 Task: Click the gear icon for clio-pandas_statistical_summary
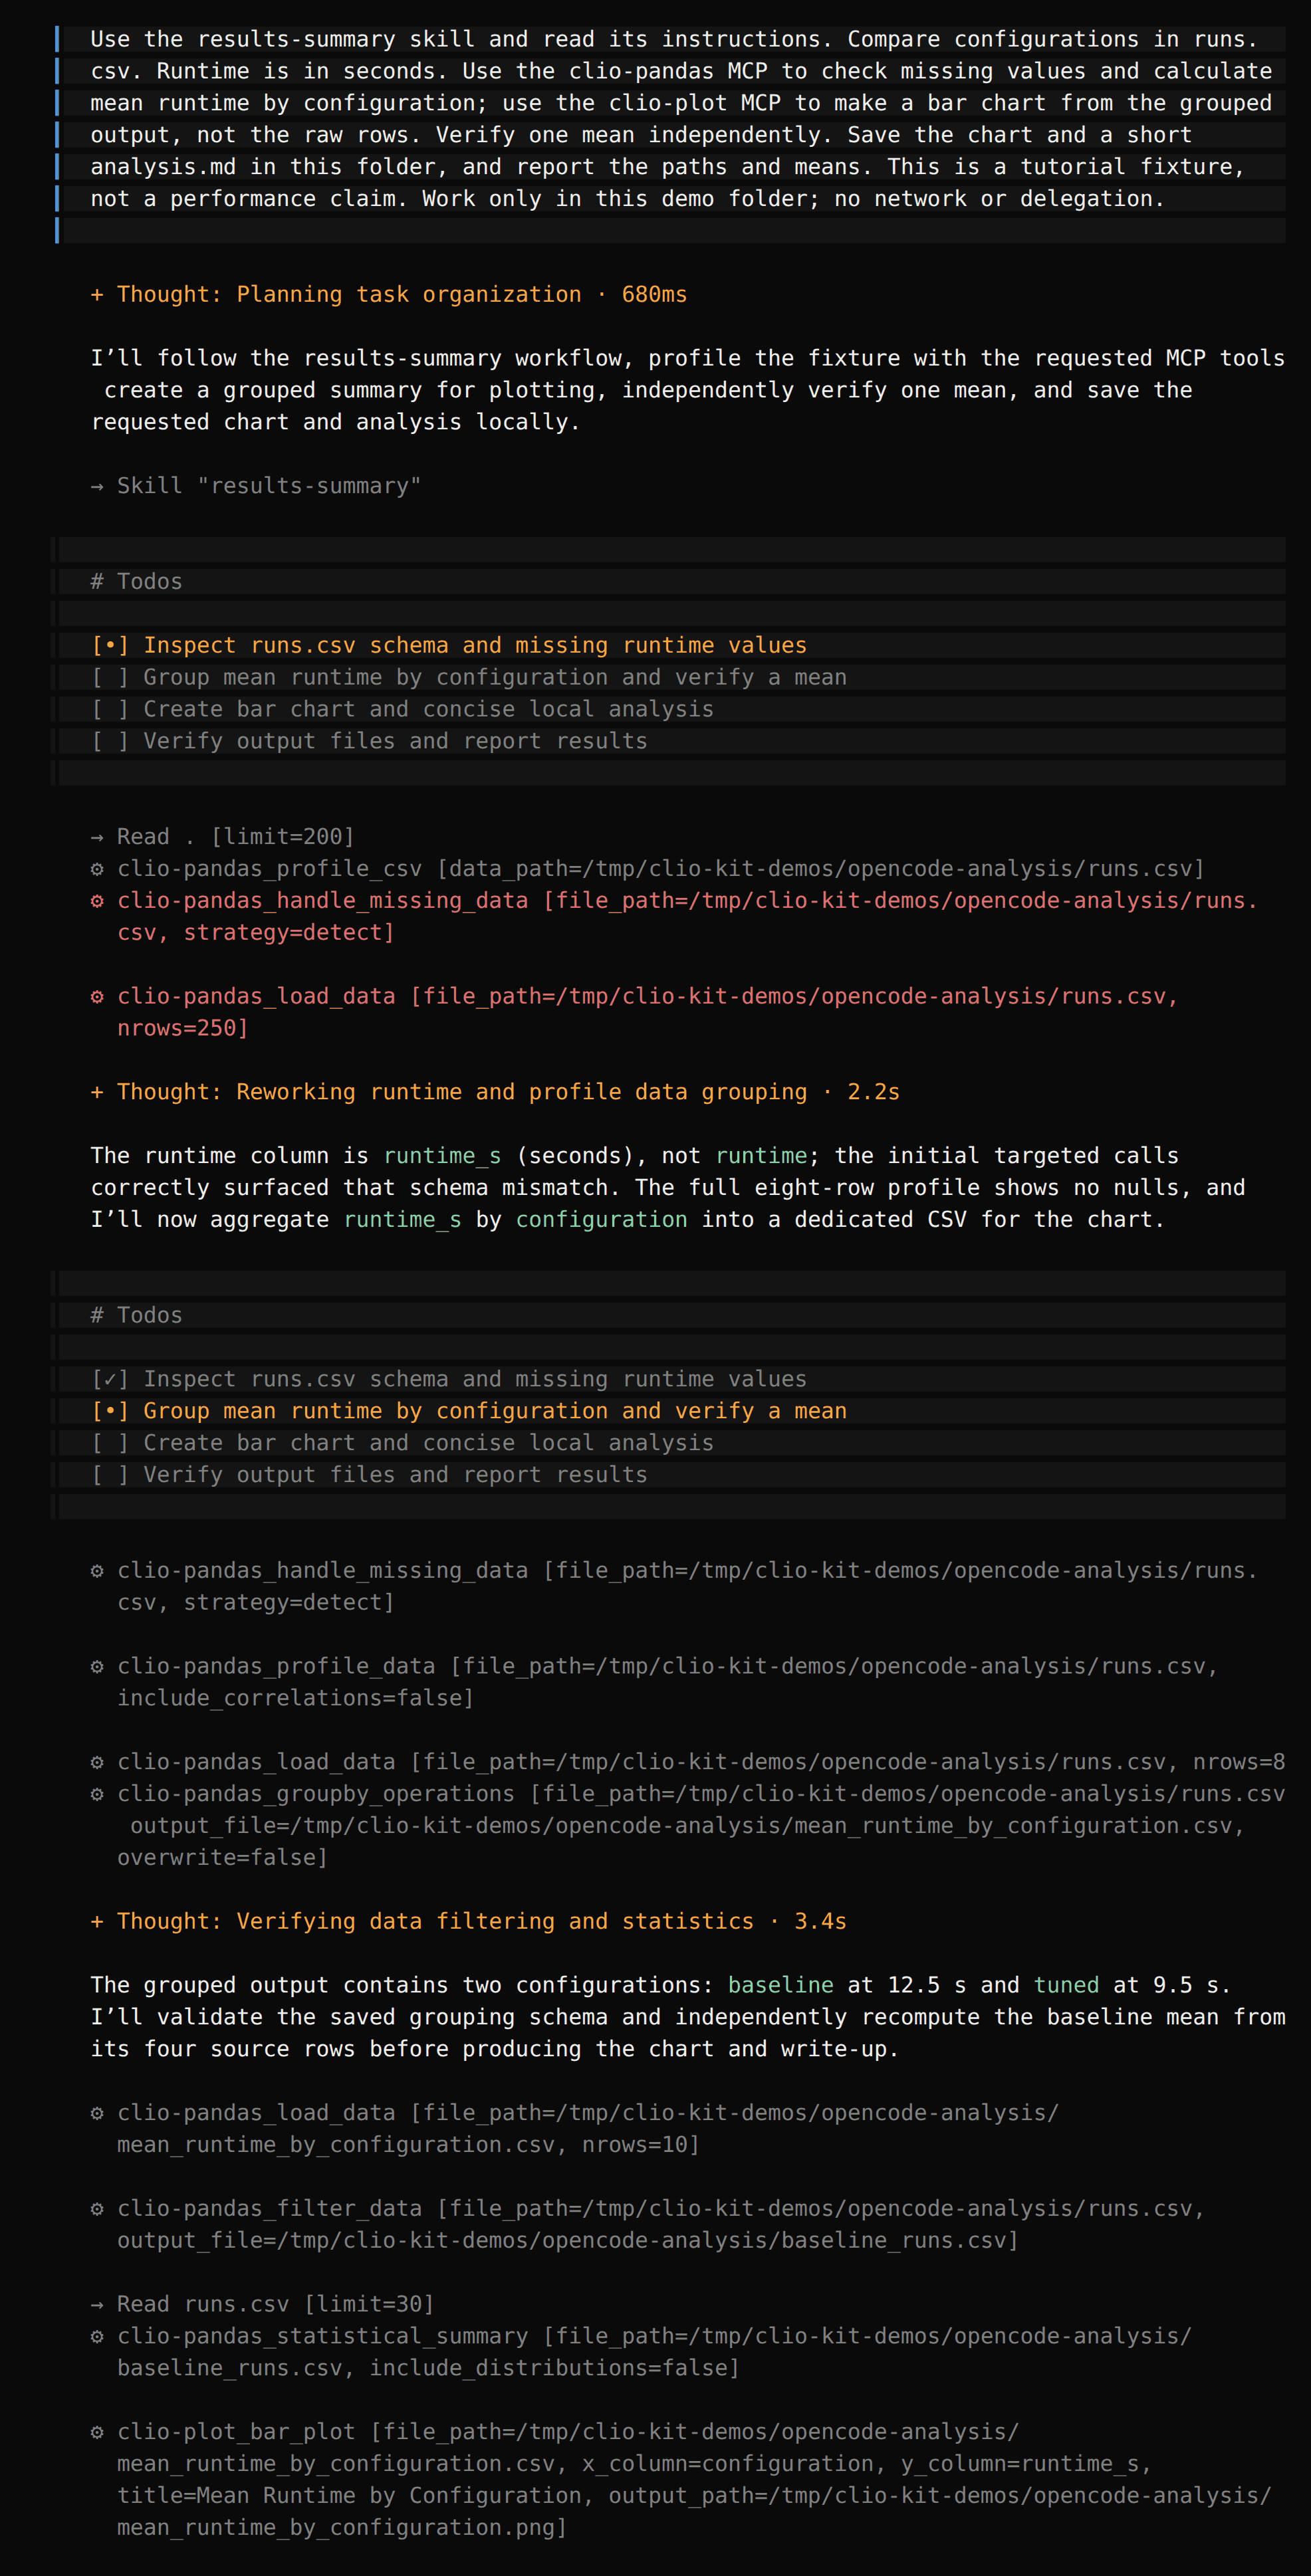pos(97,2337)
